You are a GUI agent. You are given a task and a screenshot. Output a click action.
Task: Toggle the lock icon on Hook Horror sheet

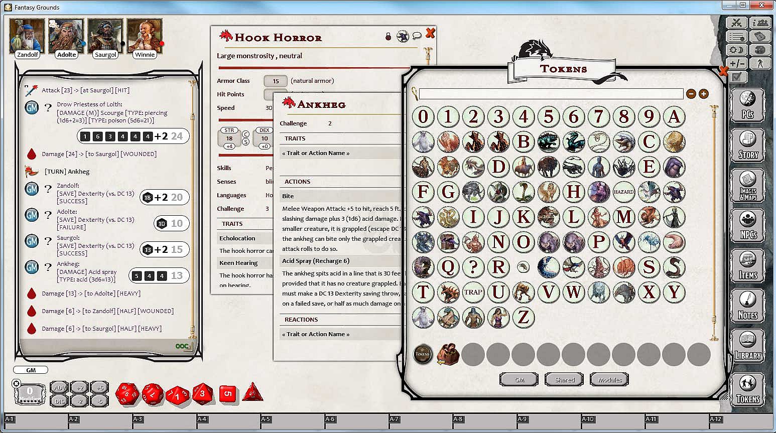[388, 37]
